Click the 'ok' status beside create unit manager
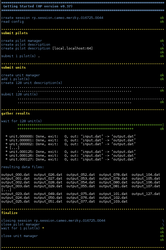The image size is (166, 250). click(x=162, y=75)
